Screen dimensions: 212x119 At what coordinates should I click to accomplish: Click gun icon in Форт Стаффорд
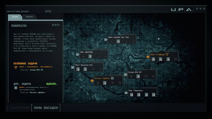click(x=175, y=59)
